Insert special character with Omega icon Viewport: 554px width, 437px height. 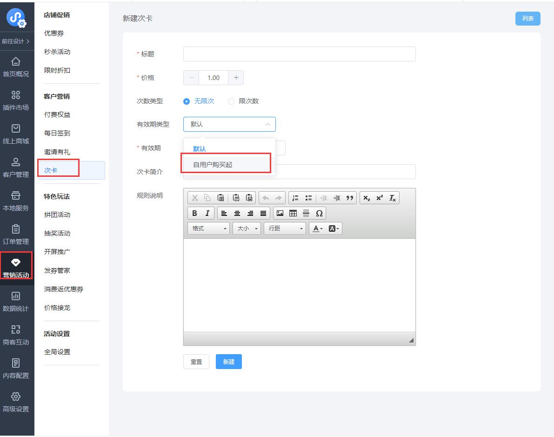click(319, 213)
